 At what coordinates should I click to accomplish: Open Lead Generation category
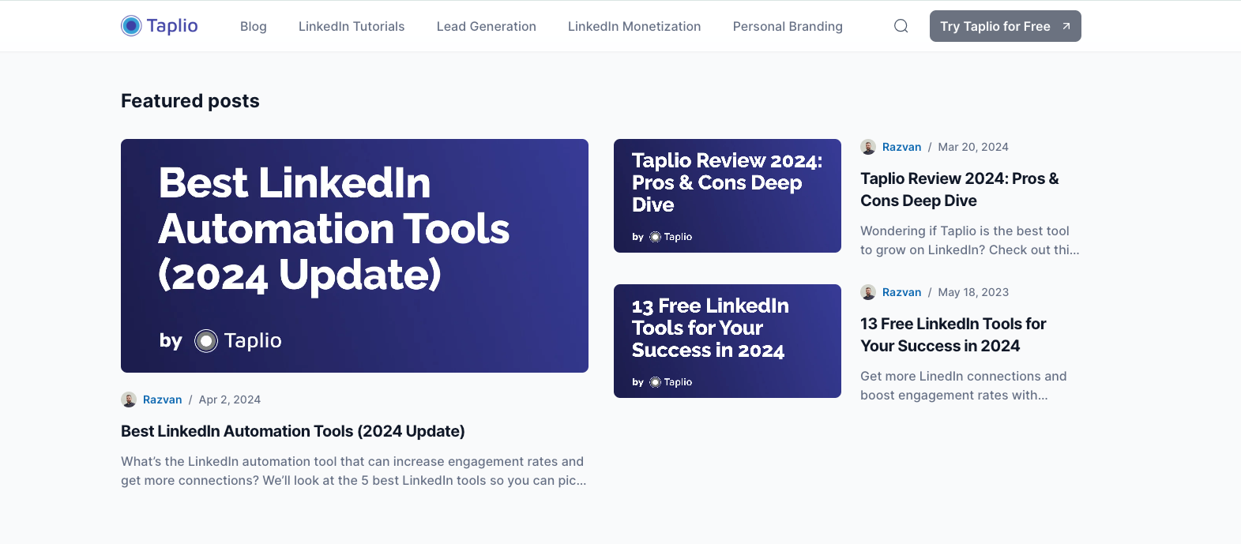(487, 26)
